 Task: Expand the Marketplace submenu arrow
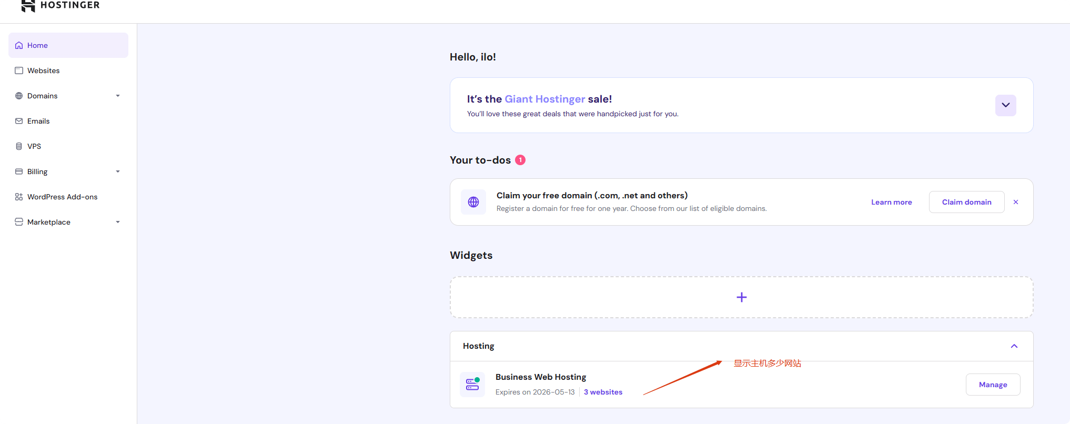click(x=118, y=222)
